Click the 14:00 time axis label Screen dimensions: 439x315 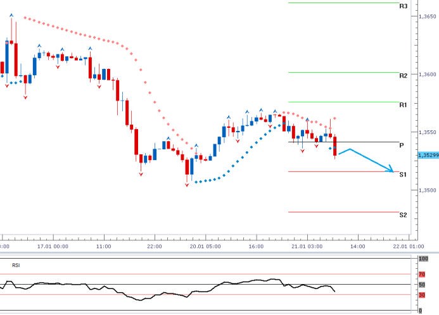(358, 247)
